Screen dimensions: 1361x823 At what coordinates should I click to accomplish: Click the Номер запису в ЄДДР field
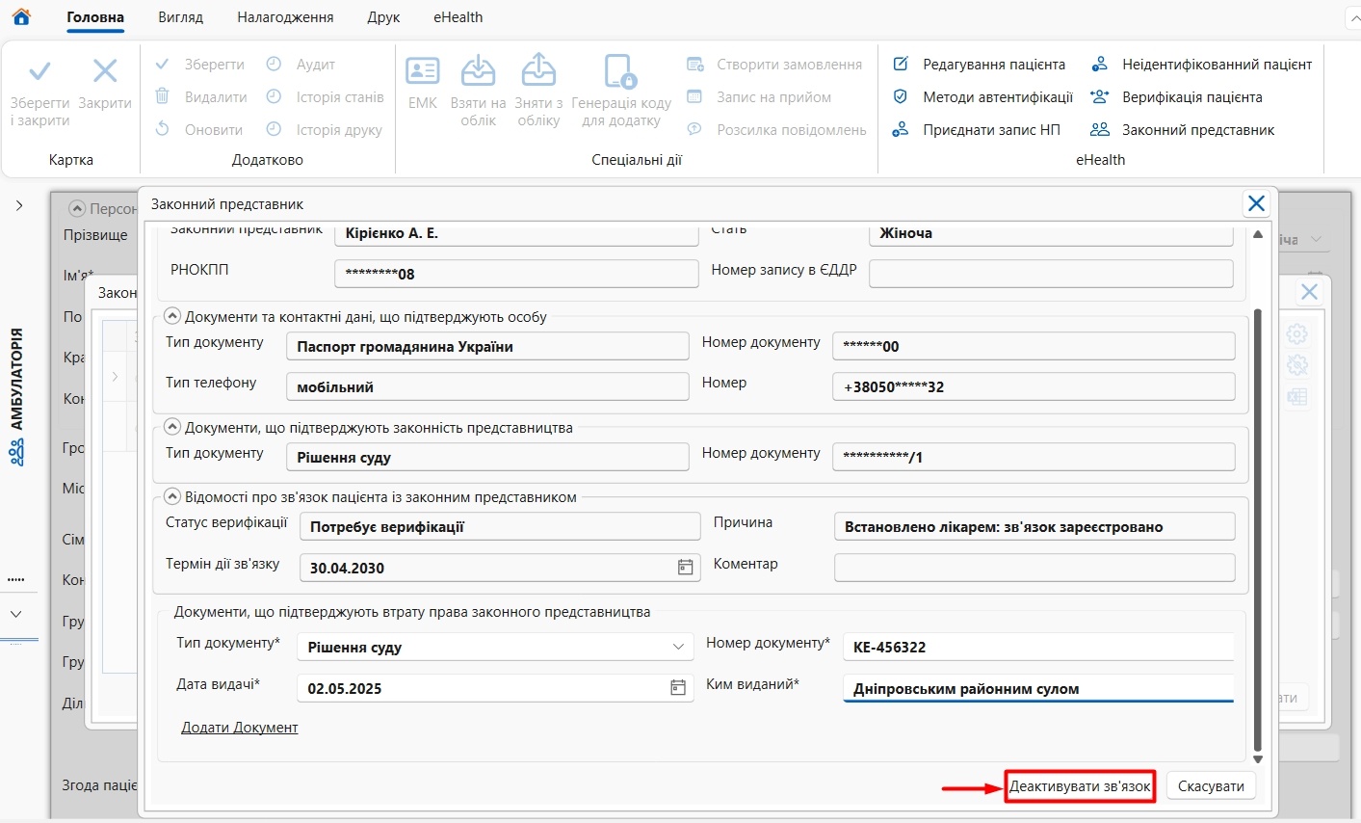coord(1051,274)
